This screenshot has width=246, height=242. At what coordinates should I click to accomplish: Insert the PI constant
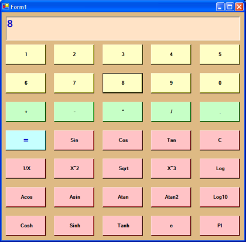[x=220, y=226]
